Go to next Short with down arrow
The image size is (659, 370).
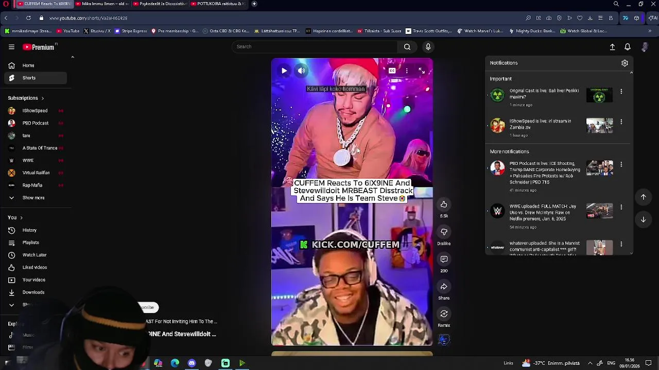pos(643,219)
